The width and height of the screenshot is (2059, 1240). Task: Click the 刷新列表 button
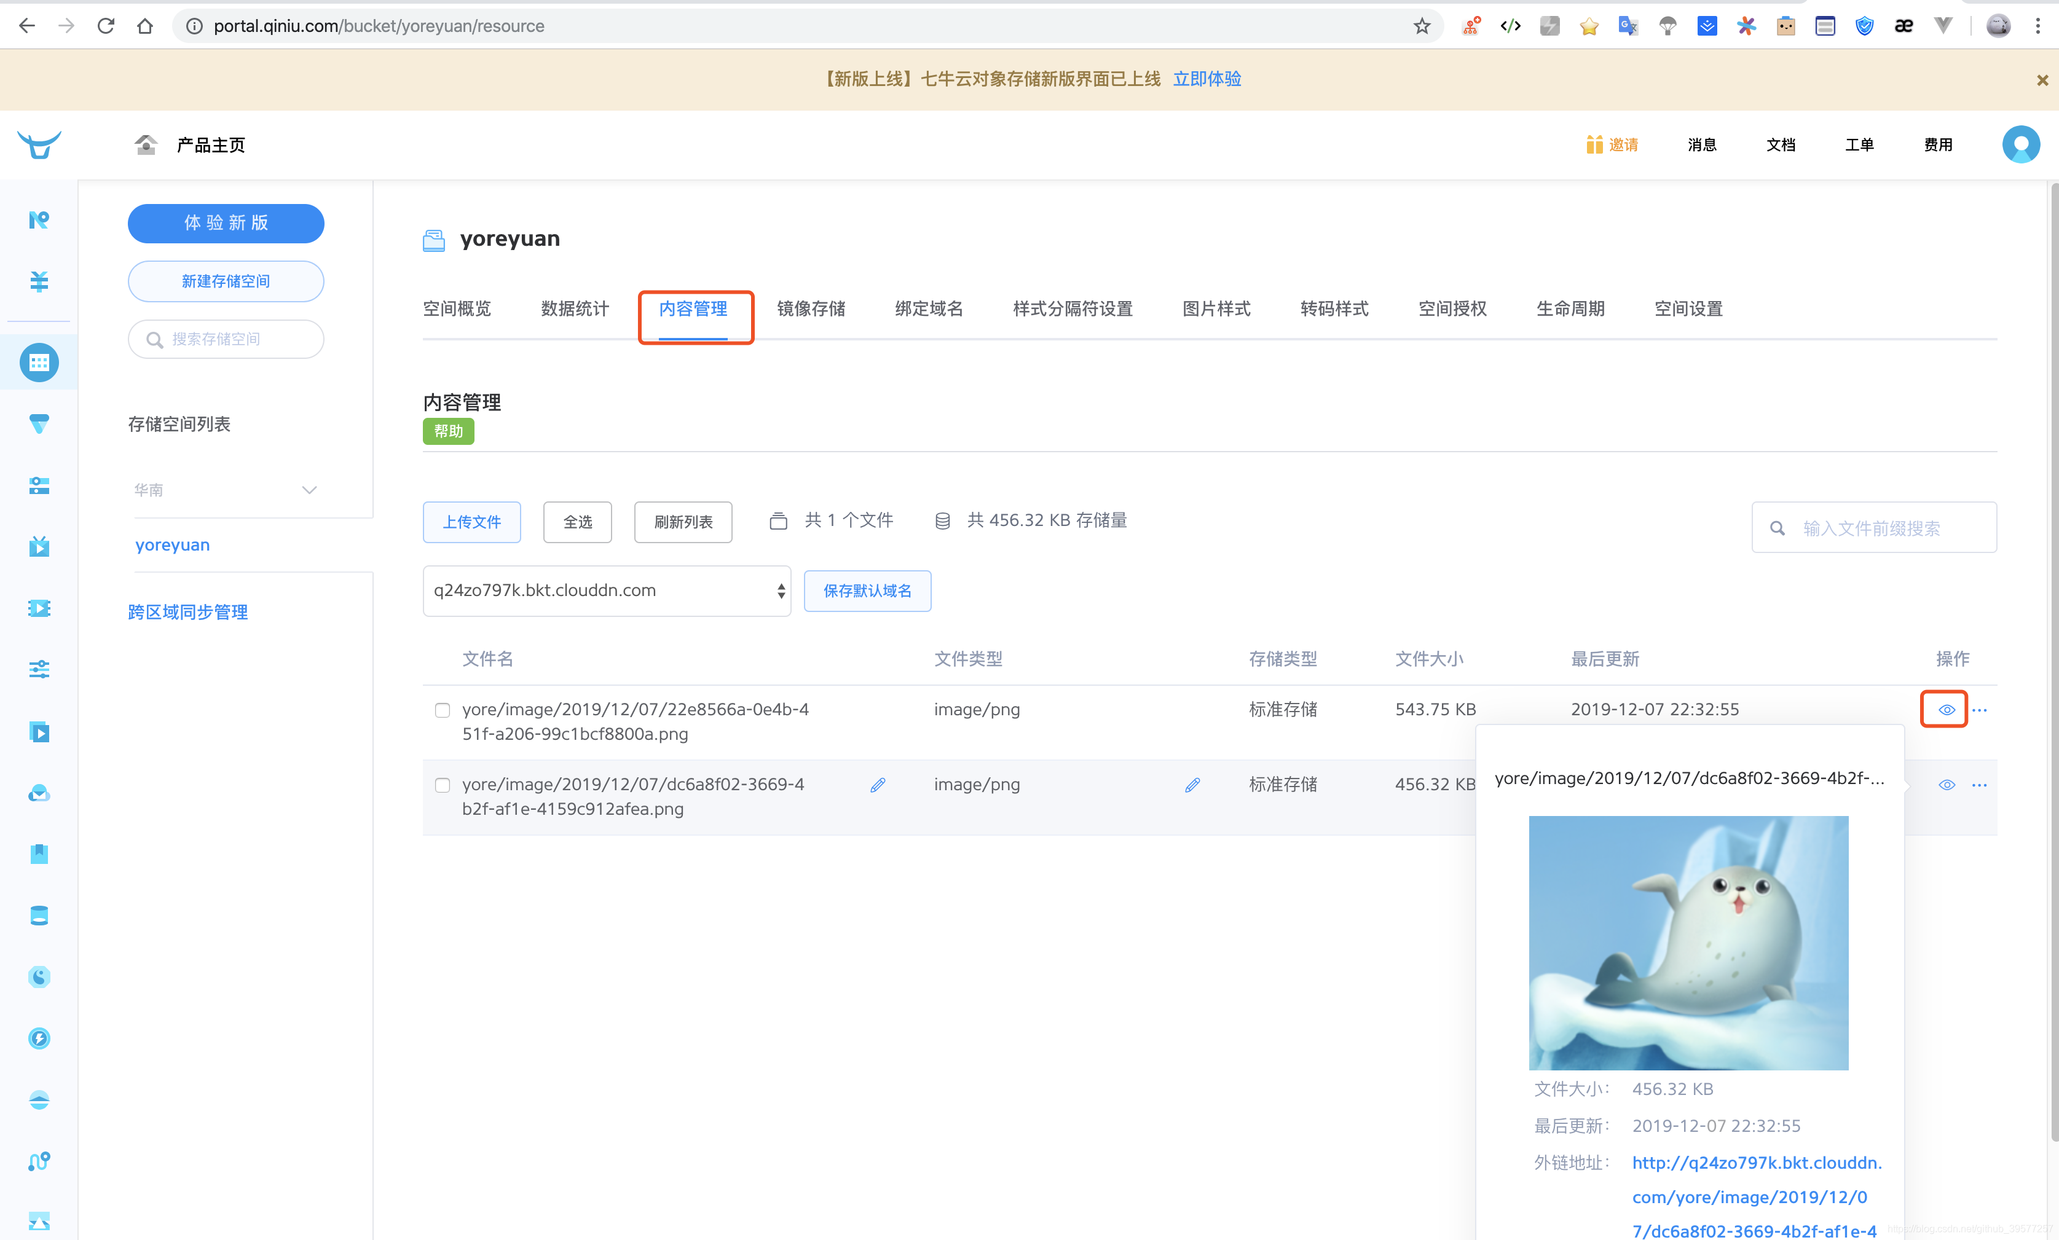pyautogui.click(x=683, y=522)
